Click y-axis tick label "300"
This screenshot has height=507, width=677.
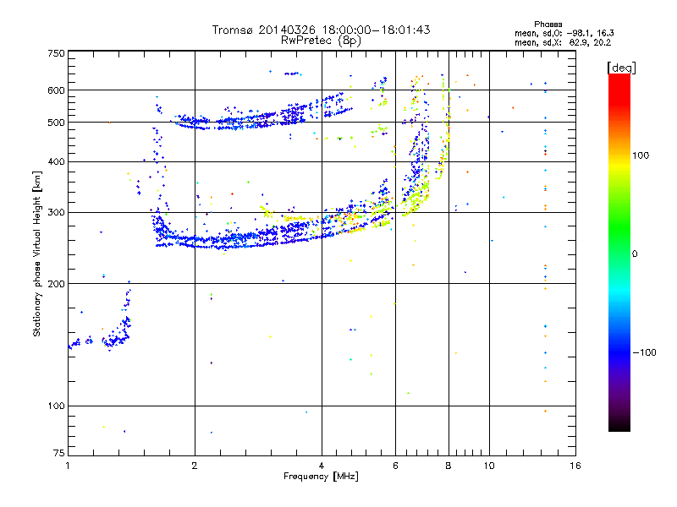tap(56, 213)
